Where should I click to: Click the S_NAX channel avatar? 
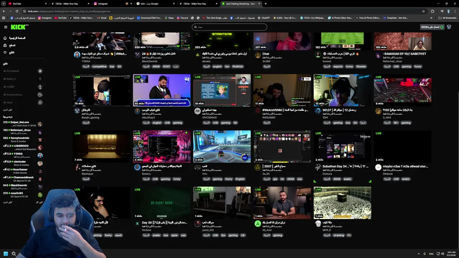pos(378,111)
